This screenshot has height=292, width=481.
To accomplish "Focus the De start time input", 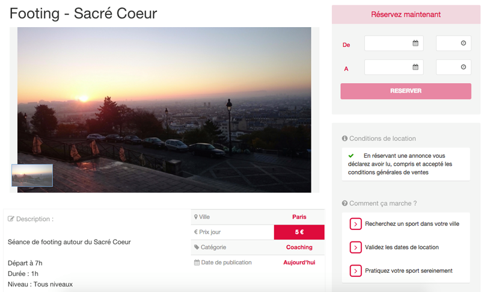I will 453,43.
